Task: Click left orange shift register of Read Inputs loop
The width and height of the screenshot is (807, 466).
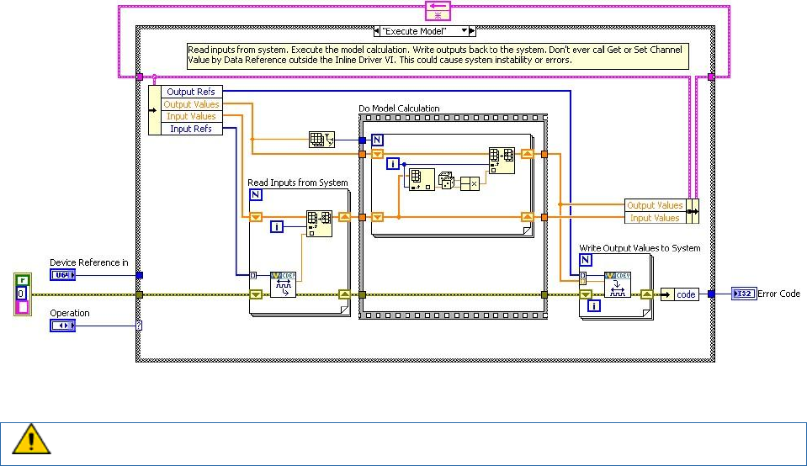Action: coord(256,217)
